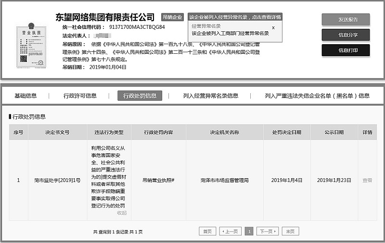The image size is (385, 243).
Task: Click the 决定机关名称 column header
Action: [x=224, y=132]
